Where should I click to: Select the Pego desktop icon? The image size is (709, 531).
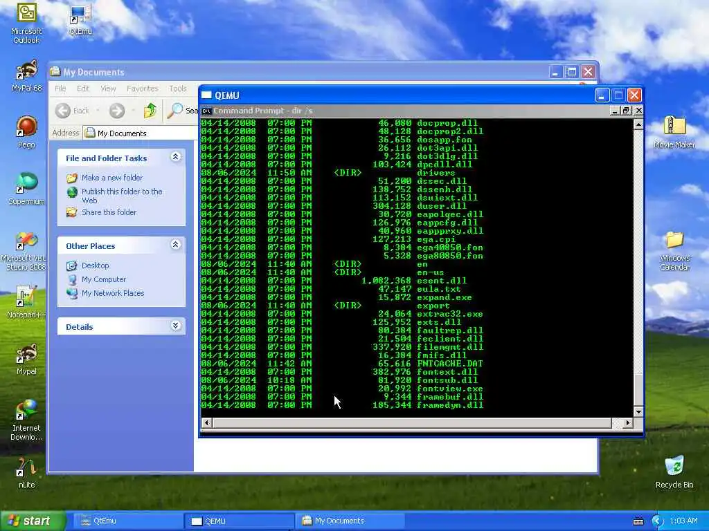26,133
